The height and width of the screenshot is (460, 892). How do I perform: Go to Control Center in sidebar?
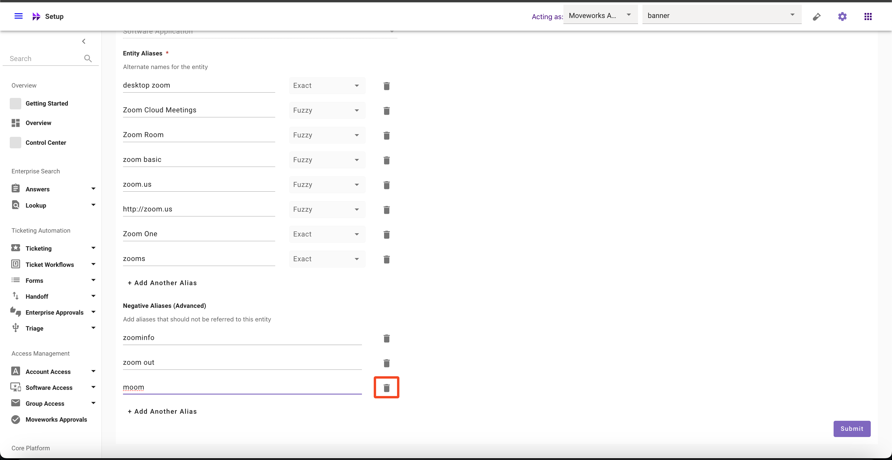(46, 143)
